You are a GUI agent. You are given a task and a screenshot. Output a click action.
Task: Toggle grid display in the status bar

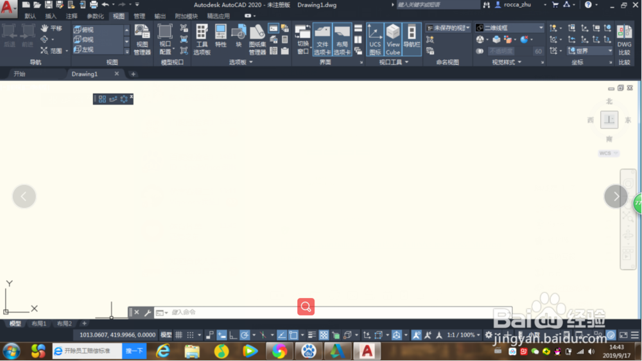[179, 335]
